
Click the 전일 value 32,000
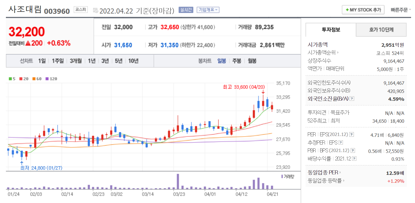tap(123, 27)
